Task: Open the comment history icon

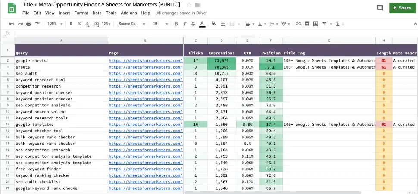Action: [x=380, y=8]
